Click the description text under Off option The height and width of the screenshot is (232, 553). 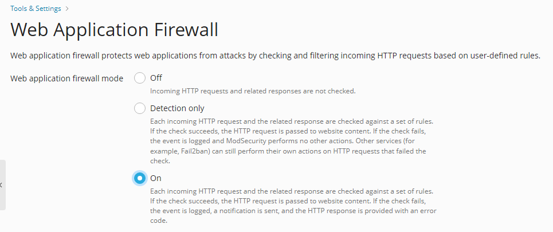tap(253, 91)
